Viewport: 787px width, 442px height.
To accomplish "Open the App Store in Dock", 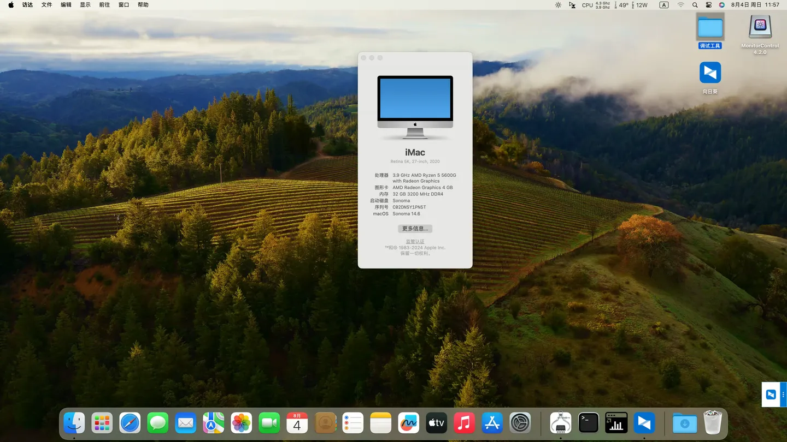I will (492, 423).
